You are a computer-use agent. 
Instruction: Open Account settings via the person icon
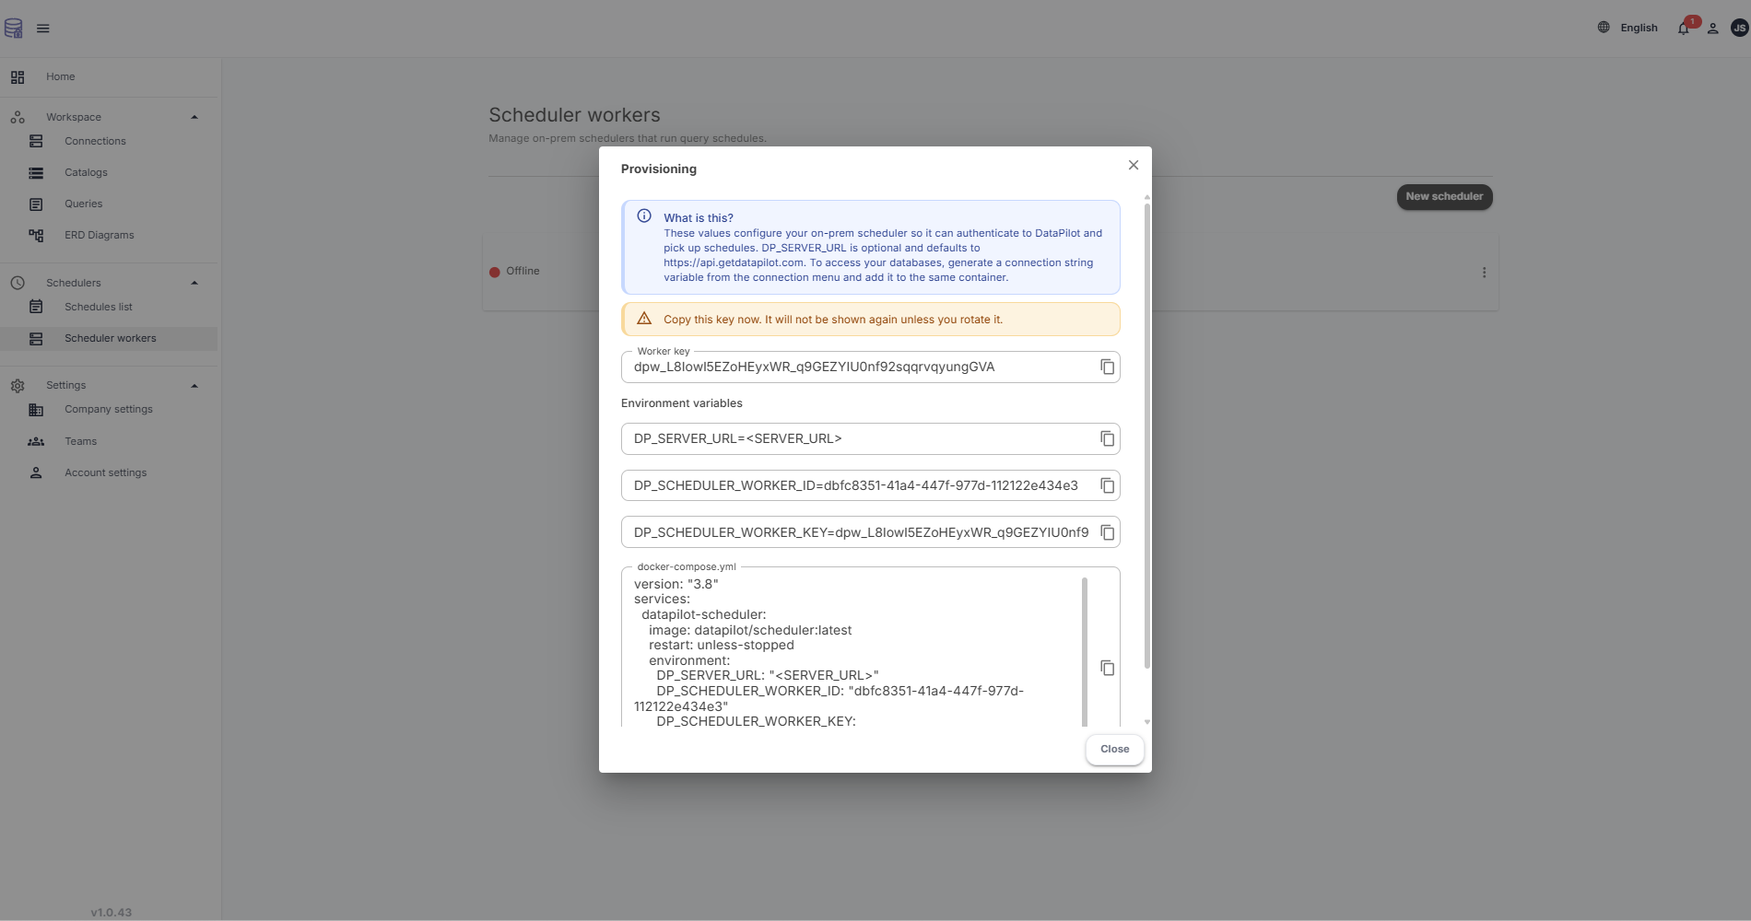pos(35,472)
